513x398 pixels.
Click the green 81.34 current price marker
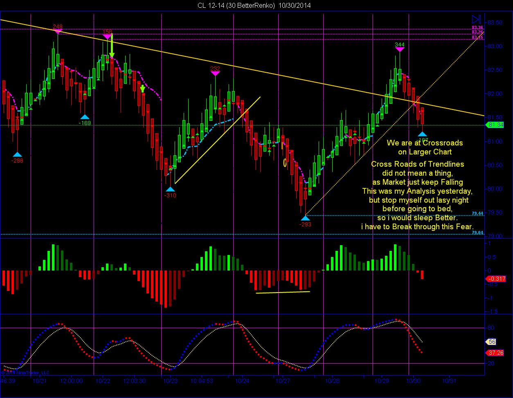click(x=495, y=125)
